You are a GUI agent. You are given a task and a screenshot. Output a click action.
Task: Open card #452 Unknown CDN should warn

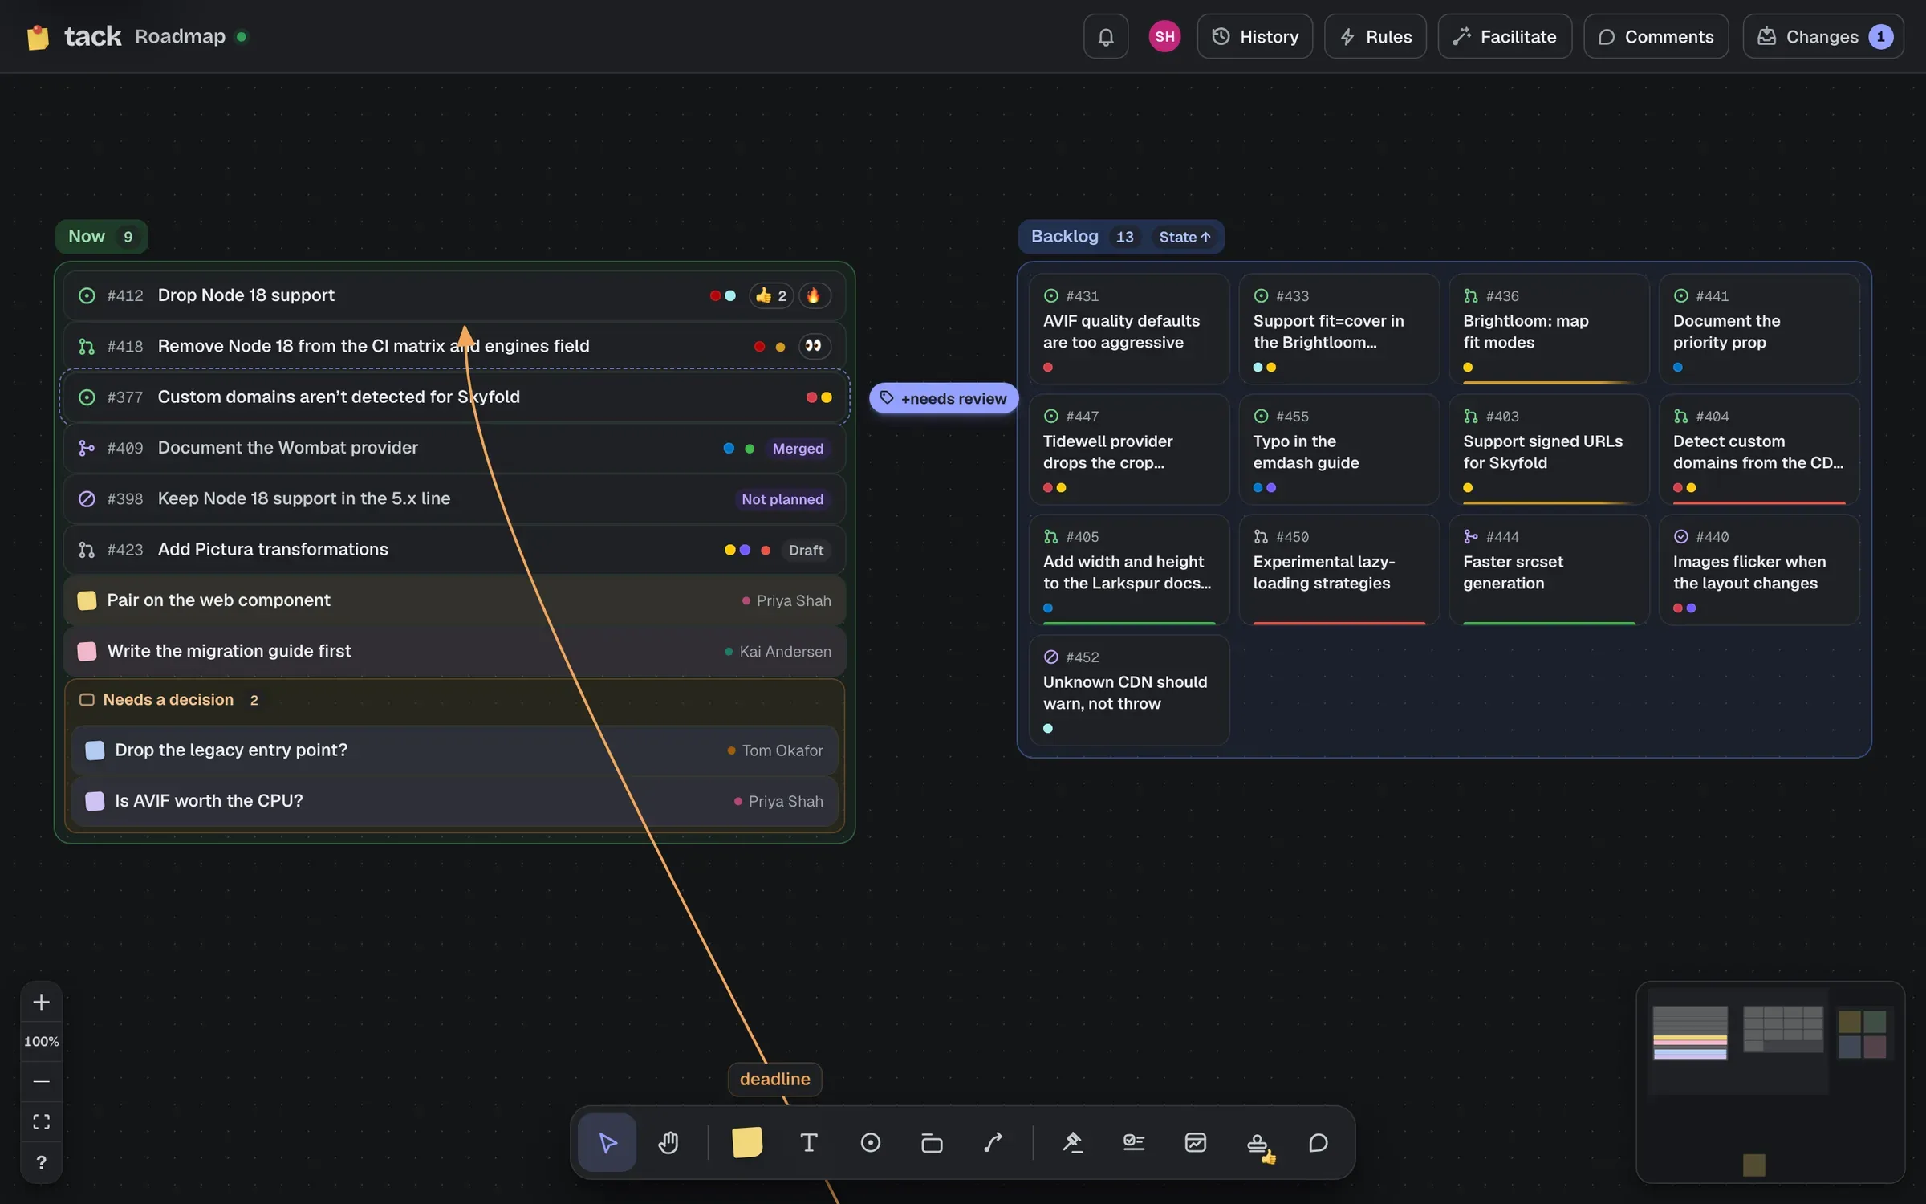[1129, 690]
